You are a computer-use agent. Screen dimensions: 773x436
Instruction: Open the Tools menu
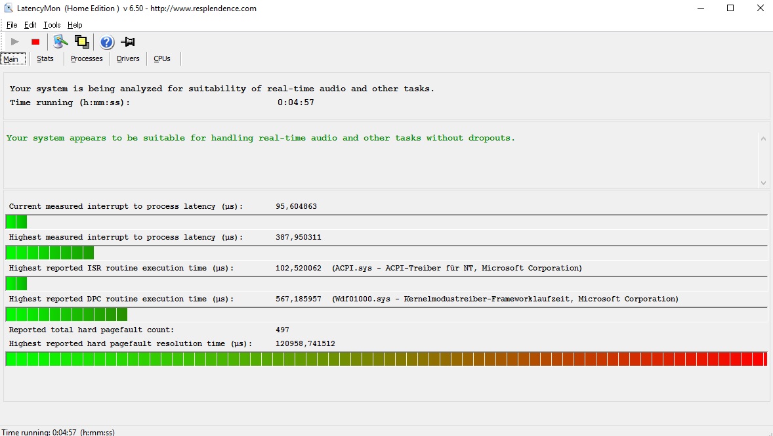coord(52,25)
